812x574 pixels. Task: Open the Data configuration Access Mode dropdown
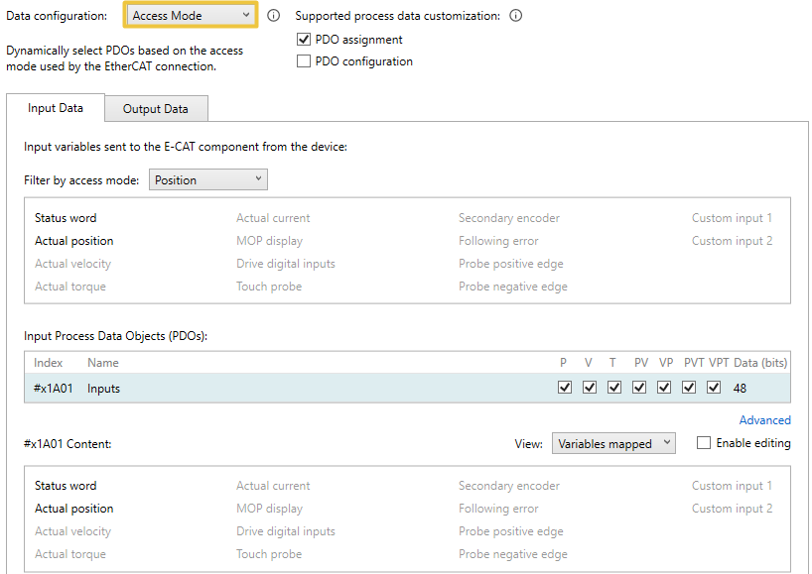click(x=191, y=16)
